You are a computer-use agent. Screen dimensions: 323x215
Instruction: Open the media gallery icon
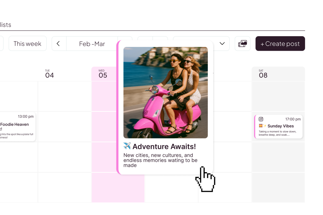click(243, 44)
